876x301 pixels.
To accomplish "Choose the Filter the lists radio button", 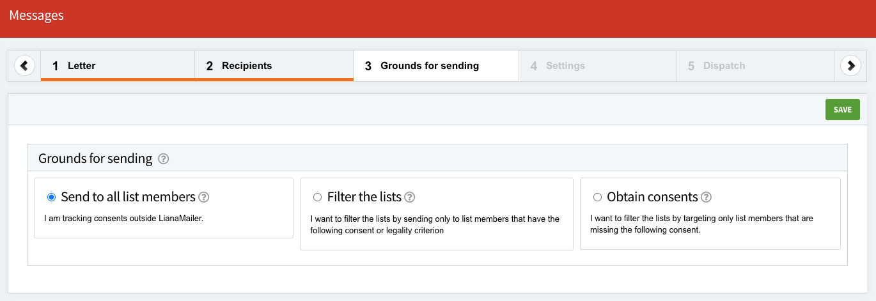I will coord(318,197).
